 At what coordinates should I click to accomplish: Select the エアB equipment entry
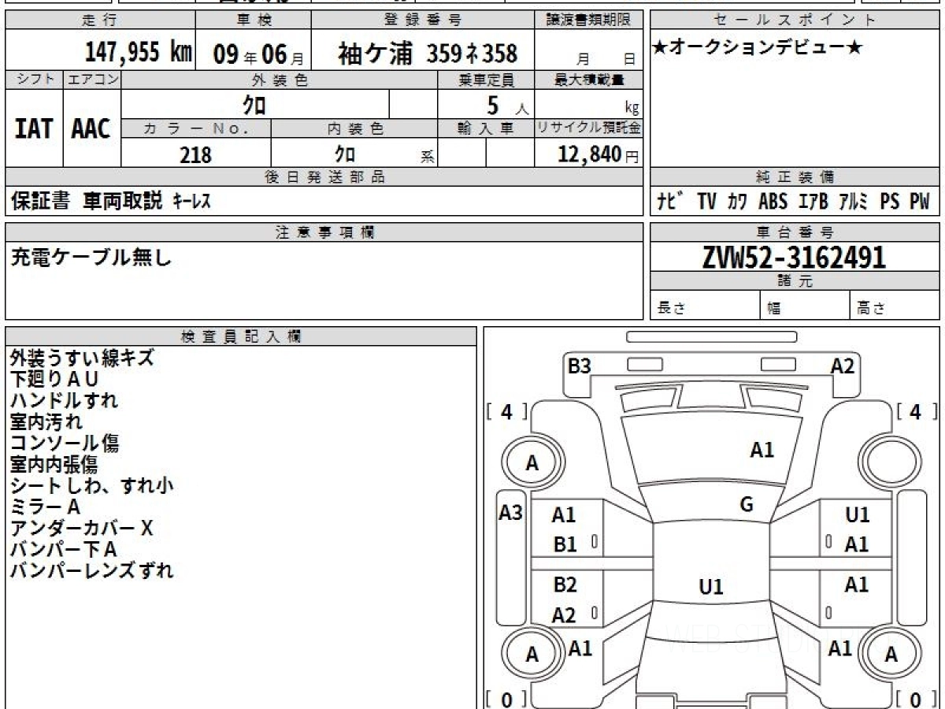pyautogui.click(x=813, y=202)
